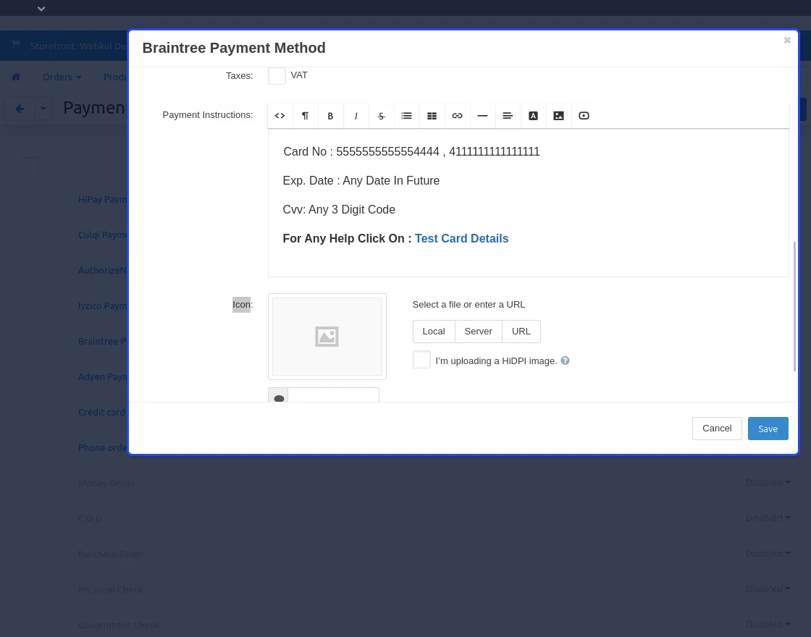811x637 pixels.
Task: Click the back arrow on background page
Action: click(x=20, y=109)
